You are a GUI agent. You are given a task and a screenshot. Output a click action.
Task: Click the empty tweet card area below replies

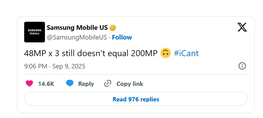click(x=136, y=109)
